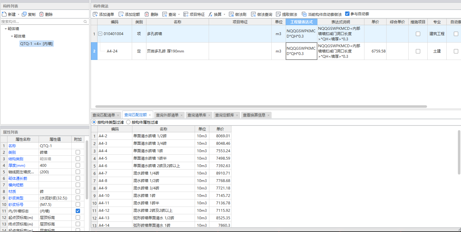
Task: Check 附加 box for 材质 property
Action: tap(78, 191)
